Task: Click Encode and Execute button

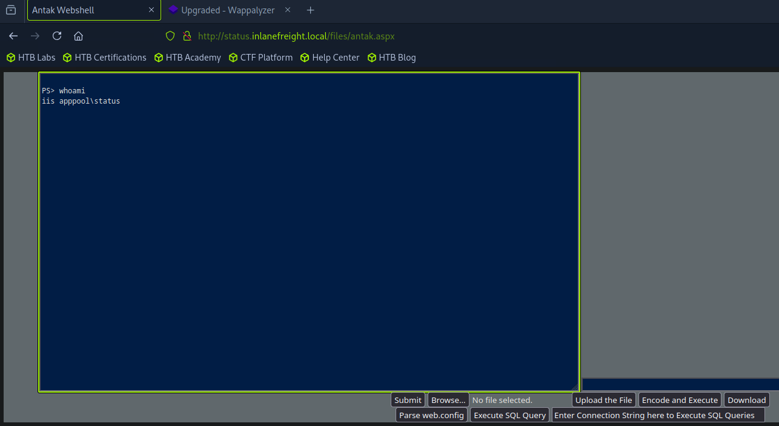Action: click(x=680, y=400)
